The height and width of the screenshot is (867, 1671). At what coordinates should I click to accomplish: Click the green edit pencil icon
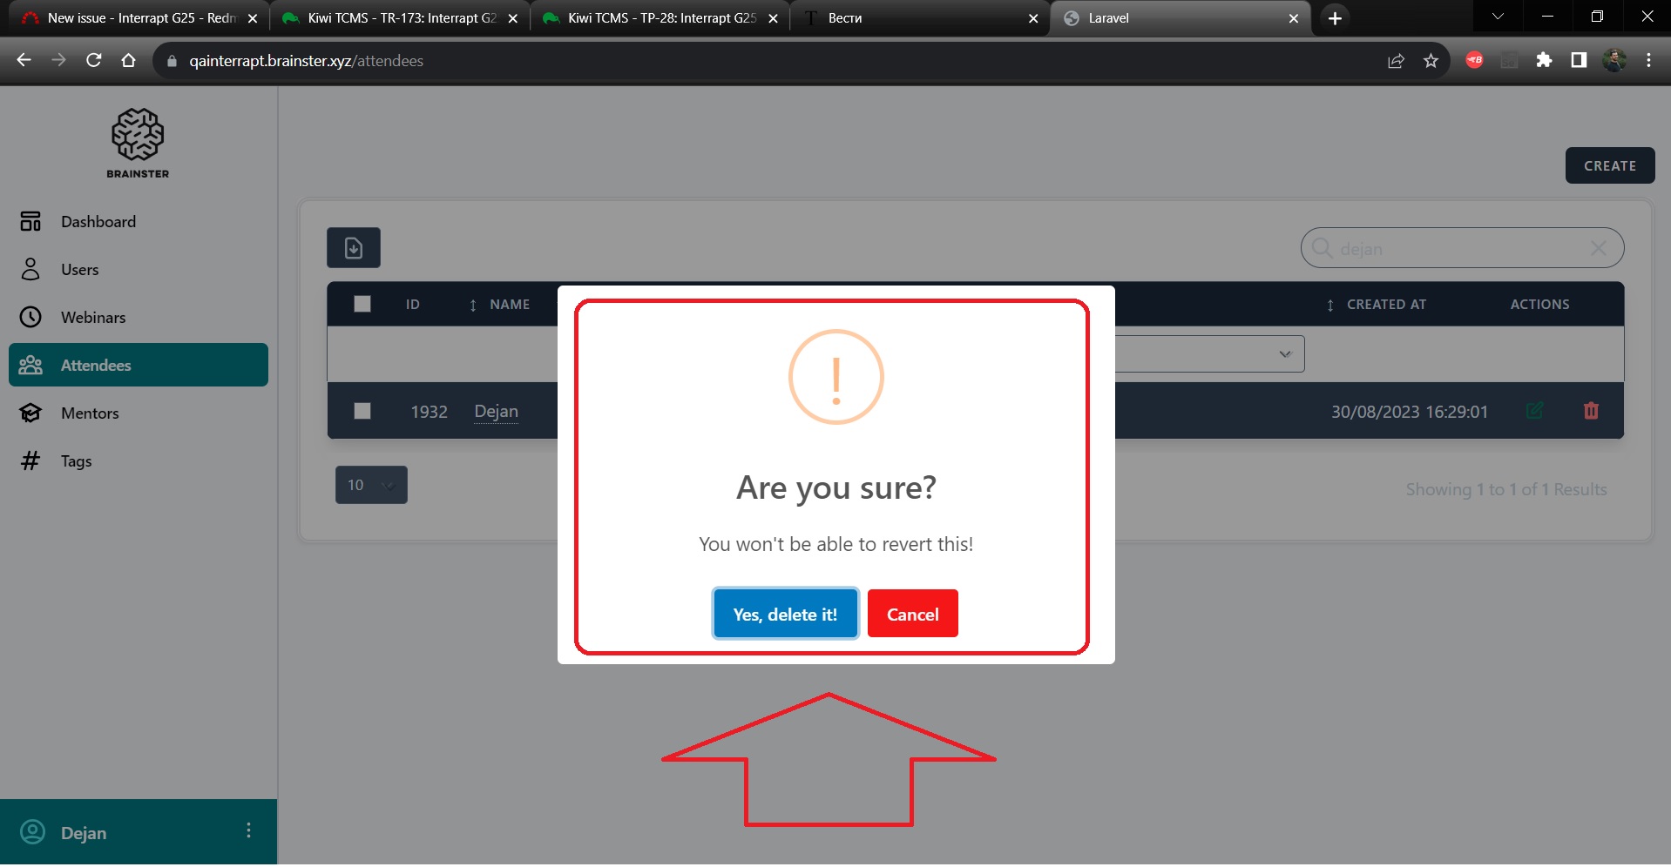(1535, 411)
